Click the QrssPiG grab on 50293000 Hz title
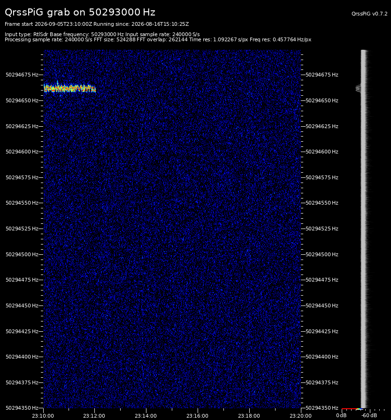This screenshot has width=391, height=420. pyautogui.click(x=80, y=12)
